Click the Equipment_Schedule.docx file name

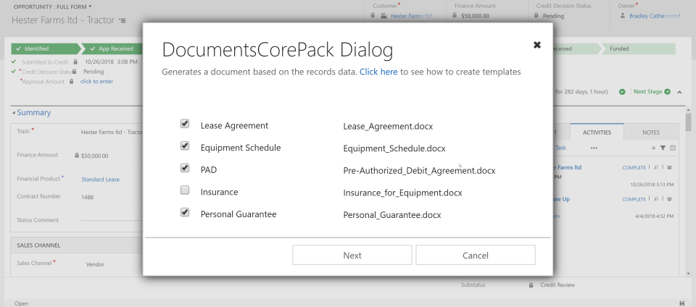[x=394, y=148]
